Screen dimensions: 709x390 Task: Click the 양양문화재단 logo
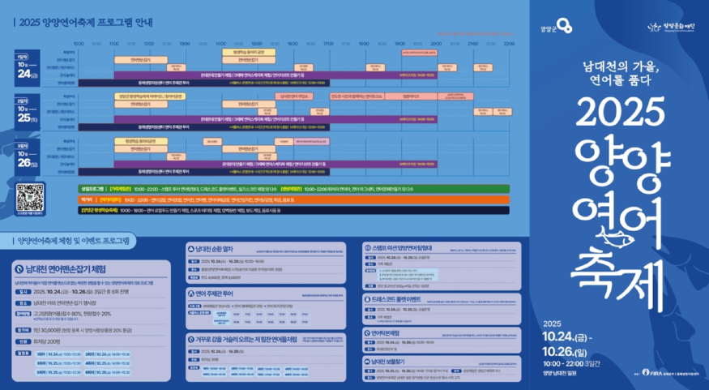pos(670,27)
